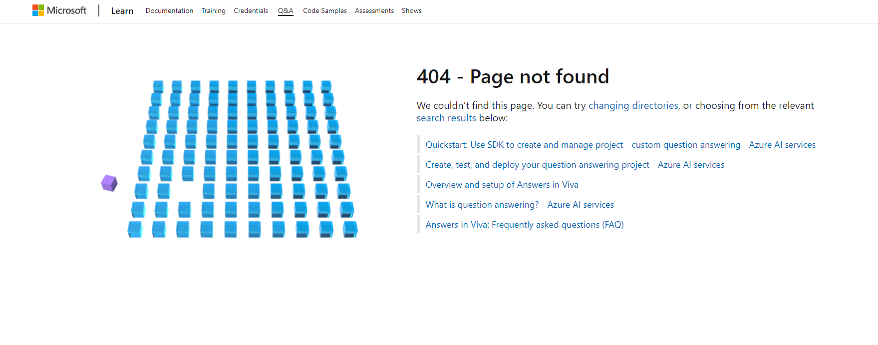The width and height of the screenshot is (878, 345).
Task: Open the Documentation menu item
Action: pyautogui.click(x=169, y=10)
